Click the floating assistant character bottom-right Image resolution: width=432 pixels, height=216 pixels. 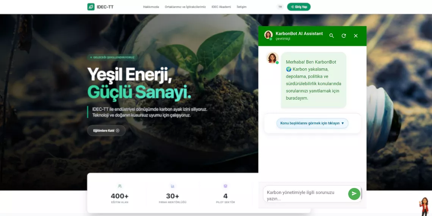tap(424, 207)
